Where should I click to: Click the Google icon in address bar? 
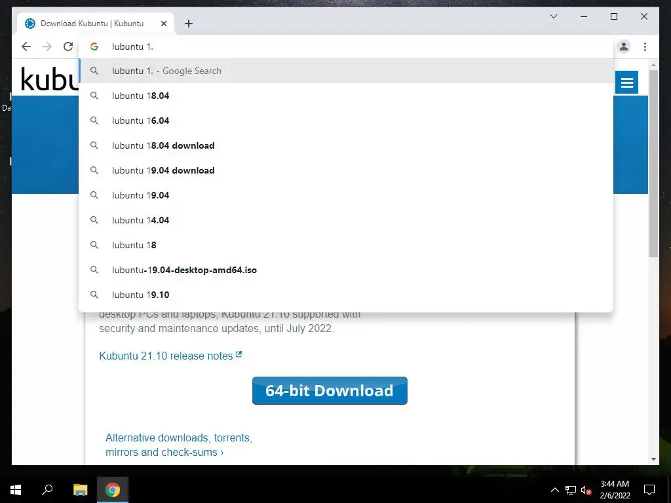pos(94,47)
